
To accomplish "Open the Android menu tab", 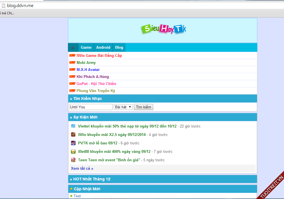I will click(103, 48).
